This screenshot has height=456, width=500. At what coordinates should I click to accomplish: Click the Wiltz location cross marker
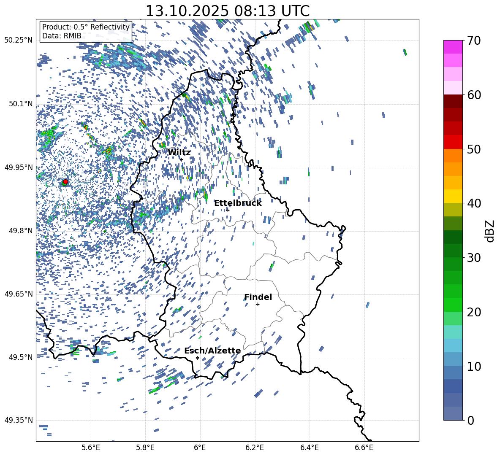pos(182,159)
